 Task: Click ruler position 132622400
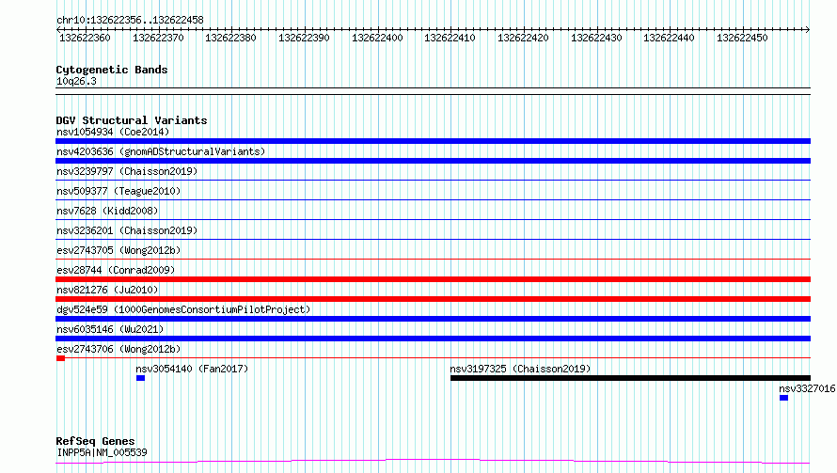(x=377, y=38)
